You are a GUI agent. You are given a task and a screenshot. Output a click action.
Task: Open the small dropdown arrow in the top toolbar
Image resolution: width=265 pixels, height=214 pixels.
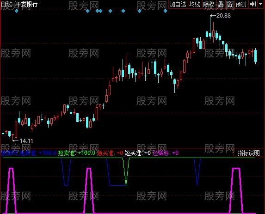click(x=260, y=4)
